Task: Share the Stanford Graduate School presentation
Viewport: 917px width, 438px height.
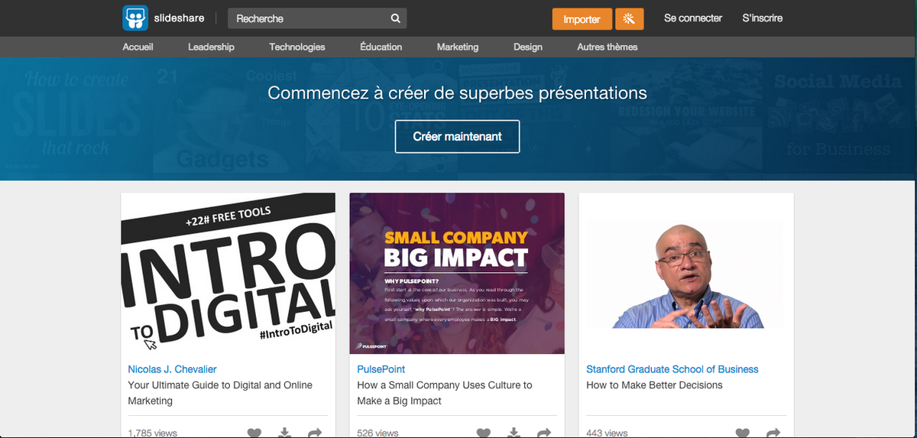Action: tap(773, 433)
